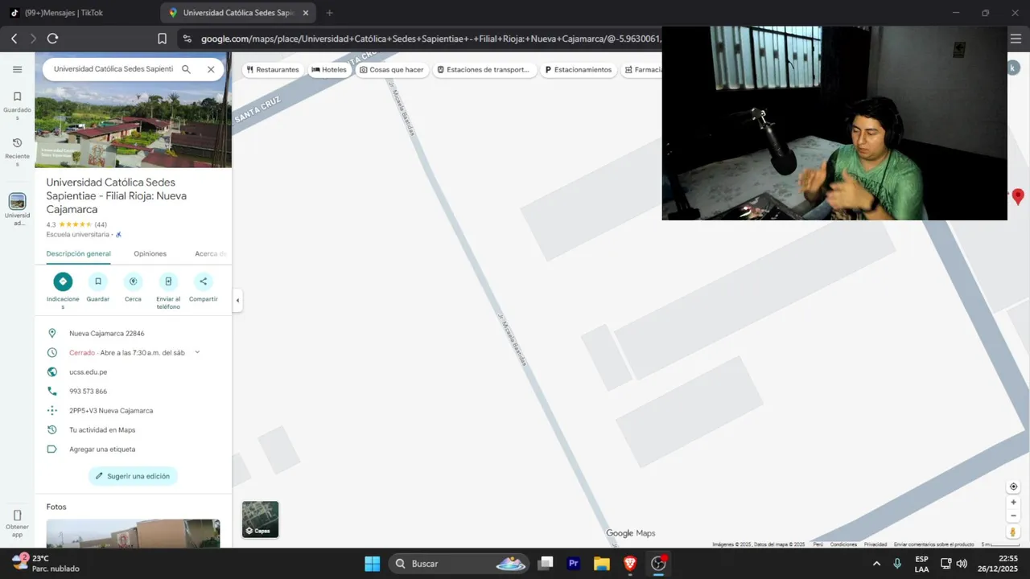Screen dimensions: 1030x579
Task: Click the Guardar bookmark icon
Action: tap(98, 281)
